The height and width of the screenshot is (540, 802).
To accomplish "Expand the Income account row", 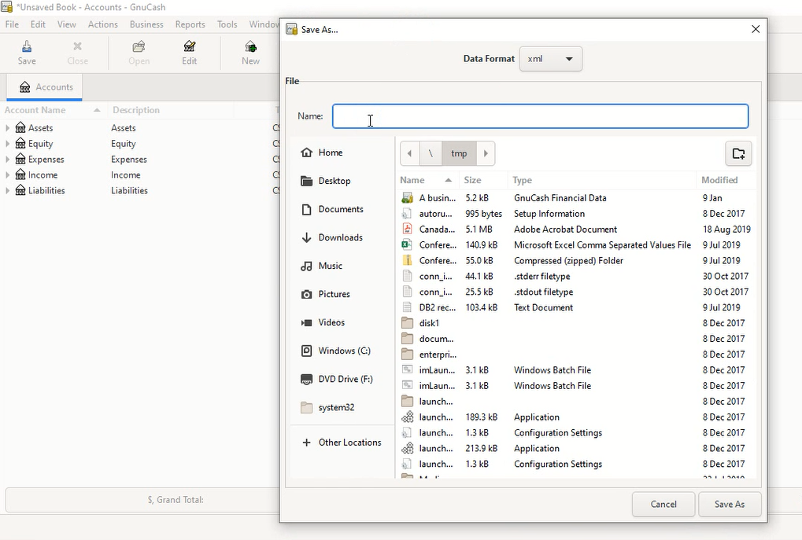I will coord(8,175).
